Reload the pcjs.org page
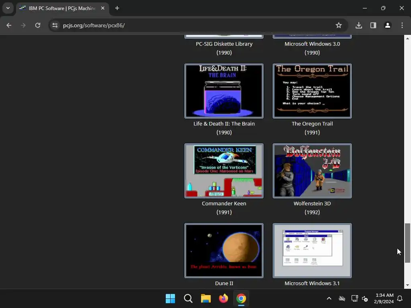Viewport: 411px width, 308px height. (x=38, y=25)
